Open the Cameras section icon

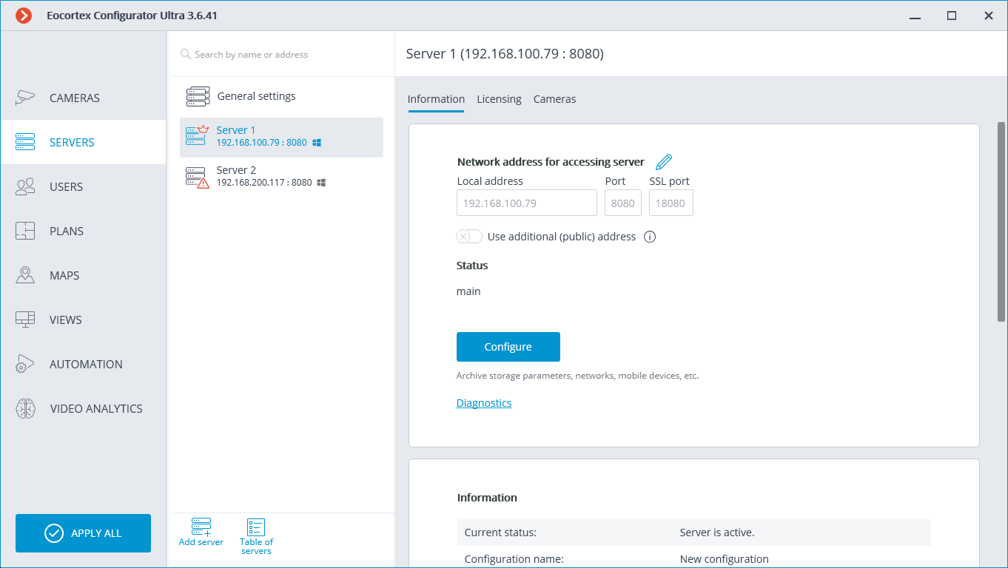tap(26, 98)
